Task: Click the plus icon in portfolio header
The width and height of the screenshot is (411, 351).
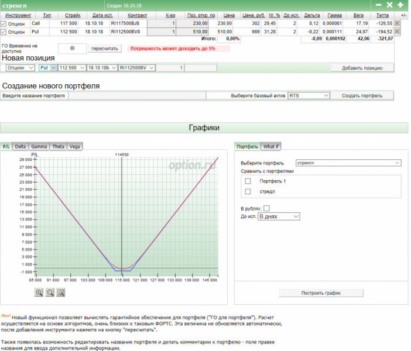Action: (400, 5)
